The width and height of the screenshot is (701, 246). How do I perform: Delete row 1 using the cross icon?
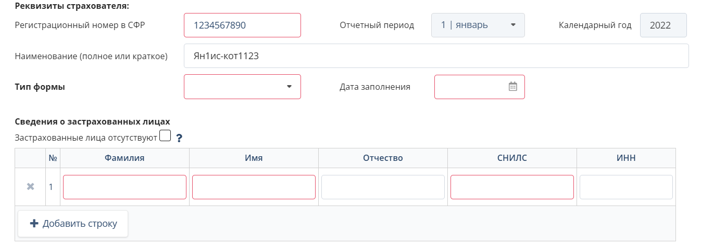tap(30, 187)
